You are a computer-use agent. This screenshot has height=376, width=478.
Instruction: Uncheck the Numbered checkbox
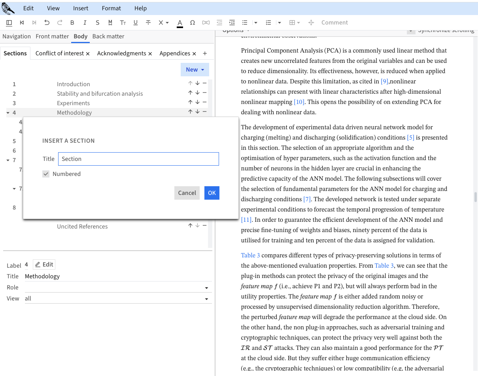coord(46,174)
